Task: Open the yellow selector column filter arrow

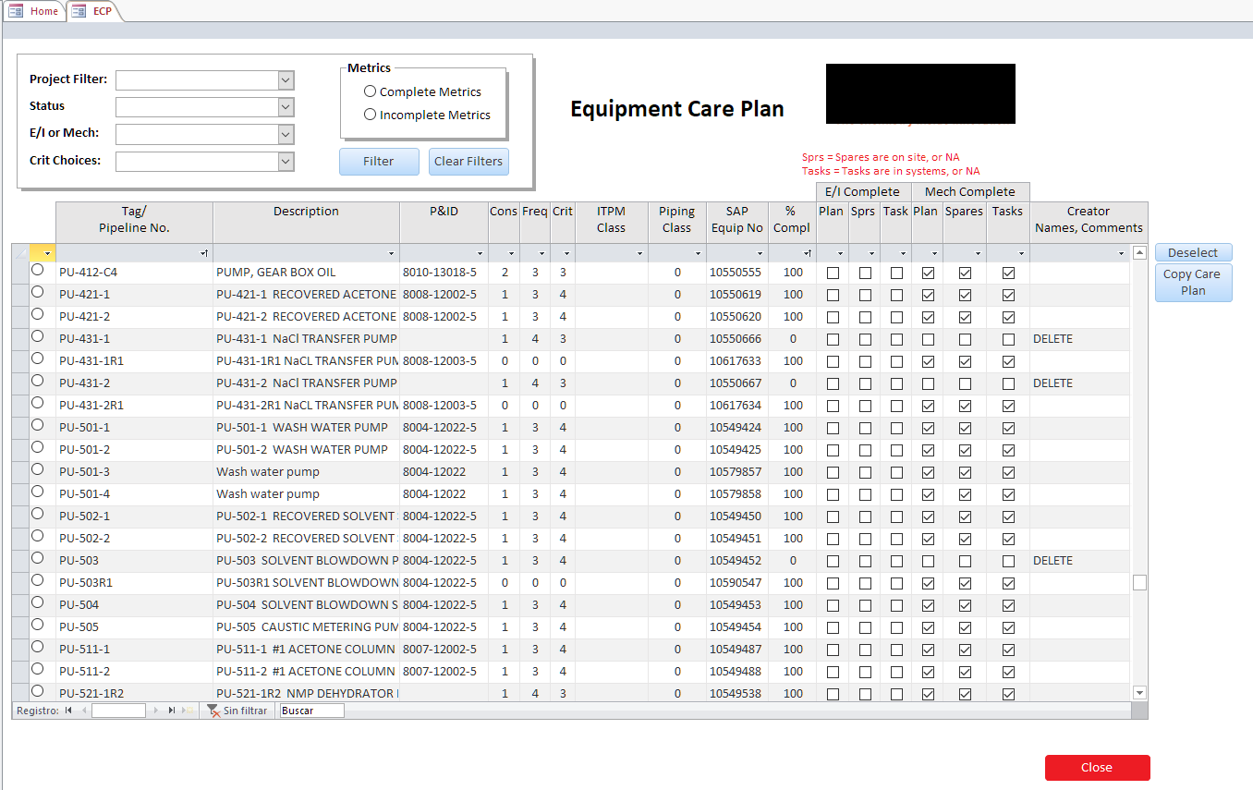Action: [x=48, y=253]
